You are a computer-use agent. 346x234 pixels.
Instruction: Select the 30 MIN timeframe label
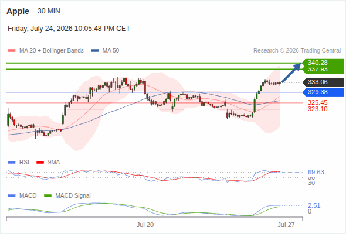49,11
